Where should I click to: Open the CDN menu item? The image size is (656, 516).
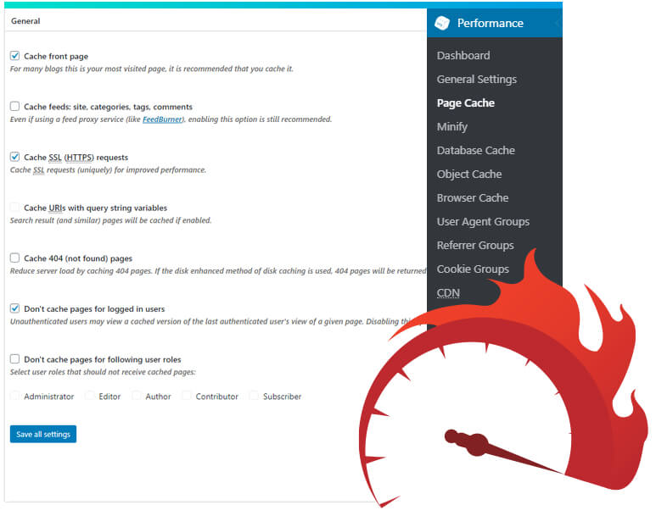[x=448, y=293]
